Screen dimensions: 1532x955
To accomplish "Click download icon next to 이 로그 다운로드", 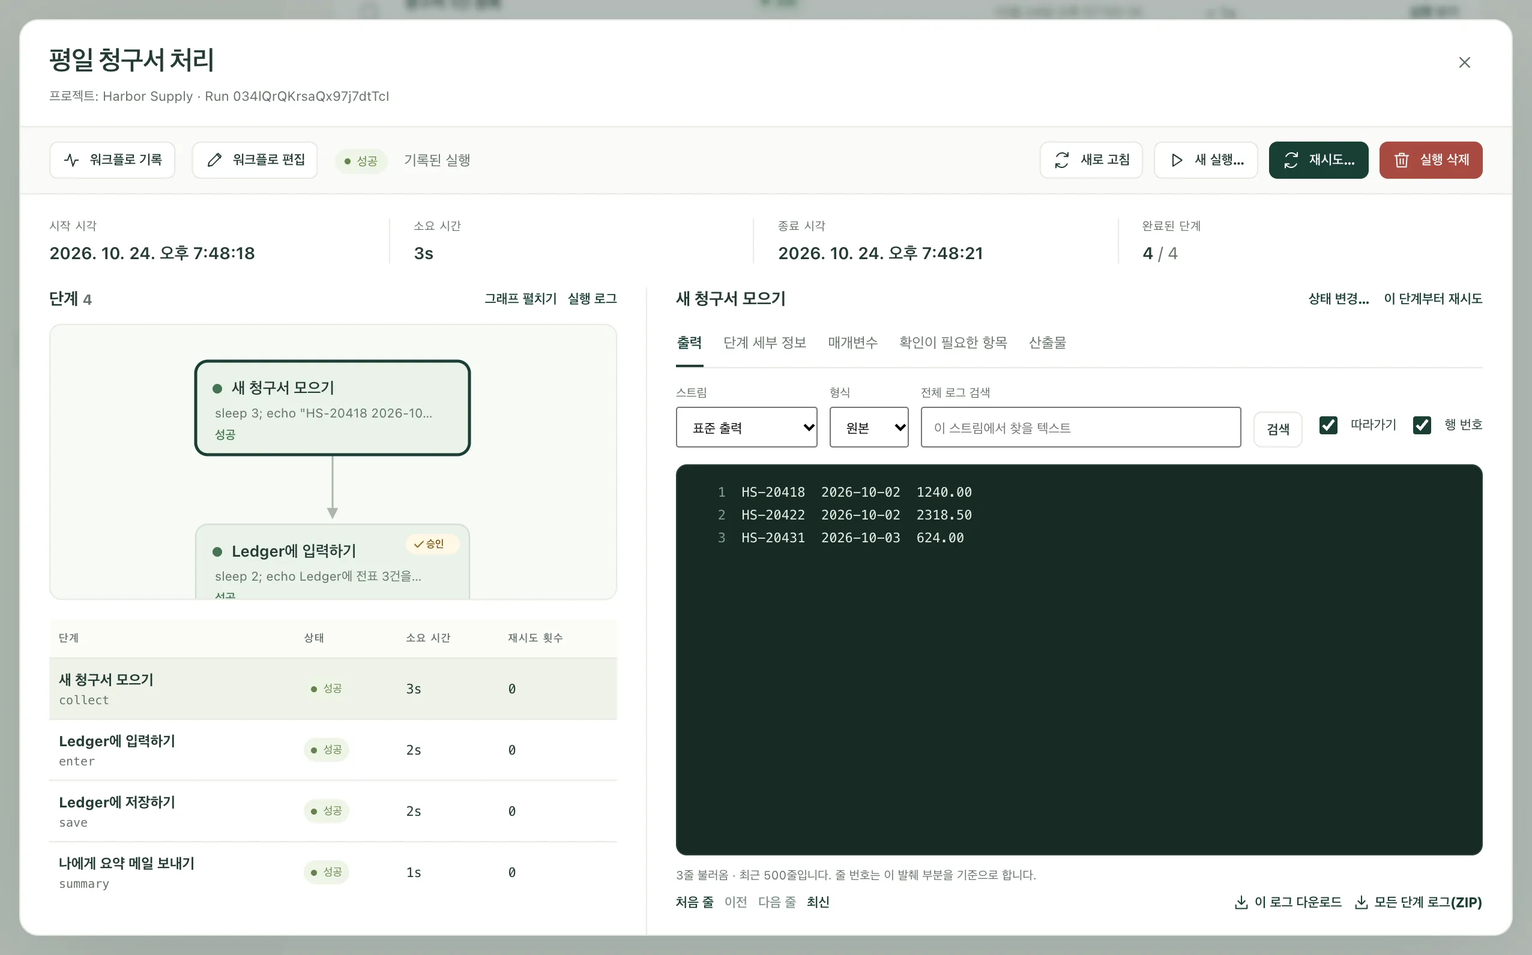I will pyautogui.click(x=1241, y=902).
